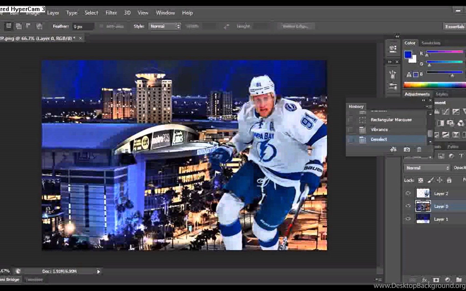Open History panel flyout menu
Viewport: 466px width, 291px height.
(x=429, y=106)
